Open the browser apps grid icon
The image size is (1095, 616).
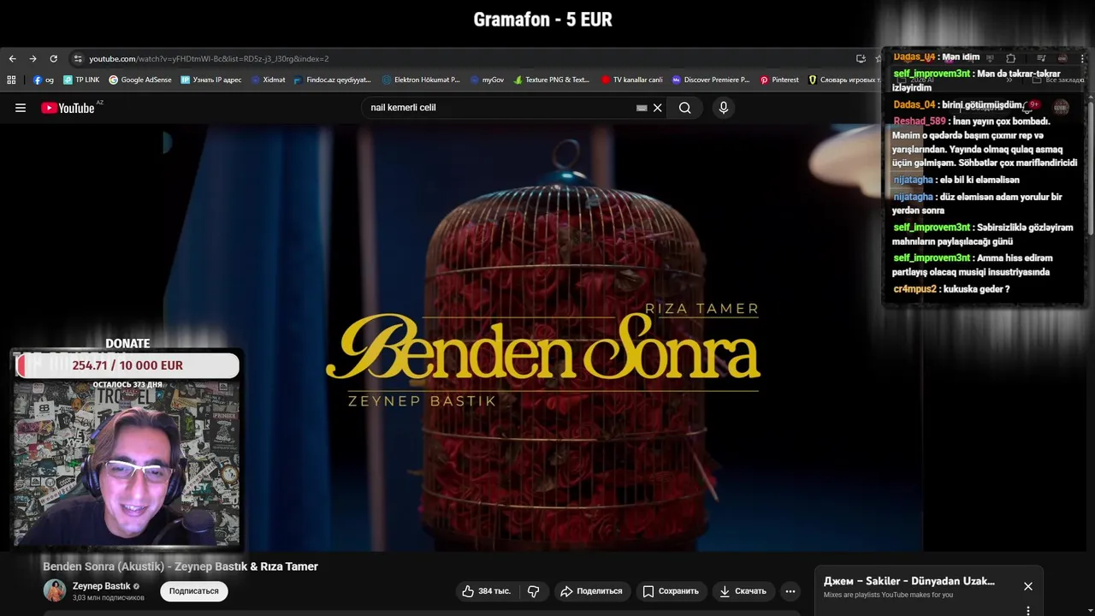point(11,80)
